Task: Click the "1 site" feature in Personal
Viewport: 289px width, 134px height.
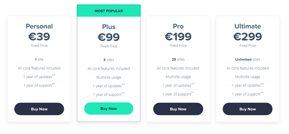Action: pyautogui.click(x=39, y=59)
